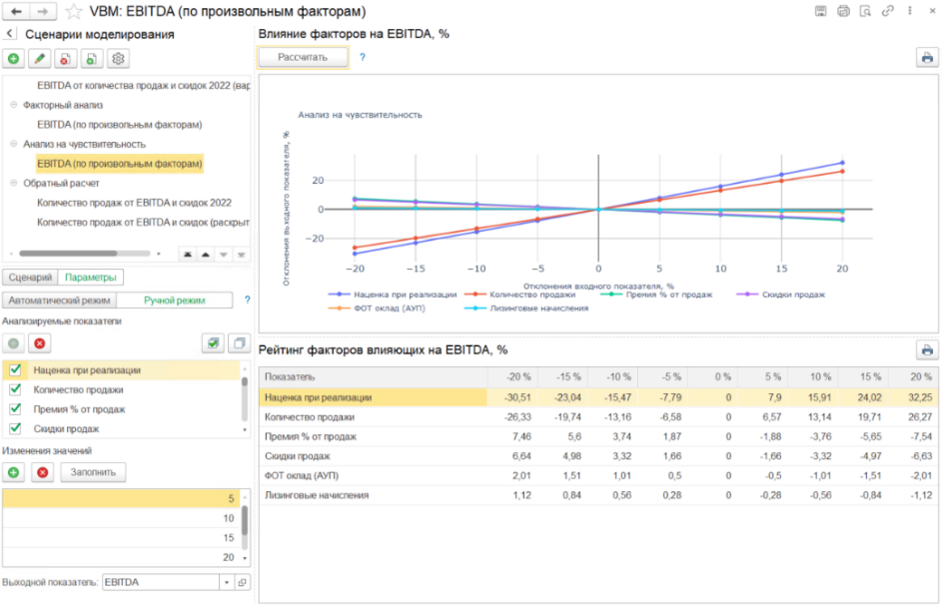Switch to Автоматический режим

(60, 301)
